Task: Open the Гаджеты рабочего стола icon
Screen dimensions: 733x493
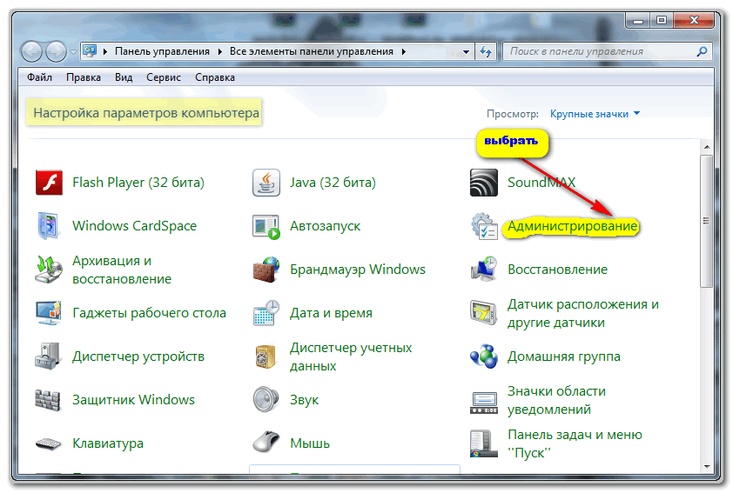Action: (x=49, y=313)
